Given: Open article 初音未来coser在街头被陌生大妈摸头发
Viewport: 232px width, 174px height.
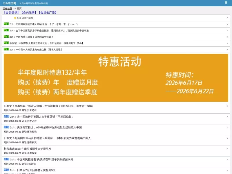Looking at the screenshot, I should click(x=28, y=149).
